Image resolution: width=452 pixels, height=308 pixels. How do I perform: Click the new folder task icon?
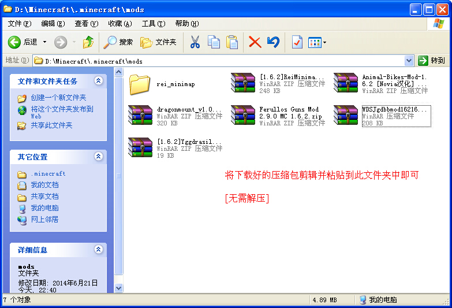pos(21,98)
